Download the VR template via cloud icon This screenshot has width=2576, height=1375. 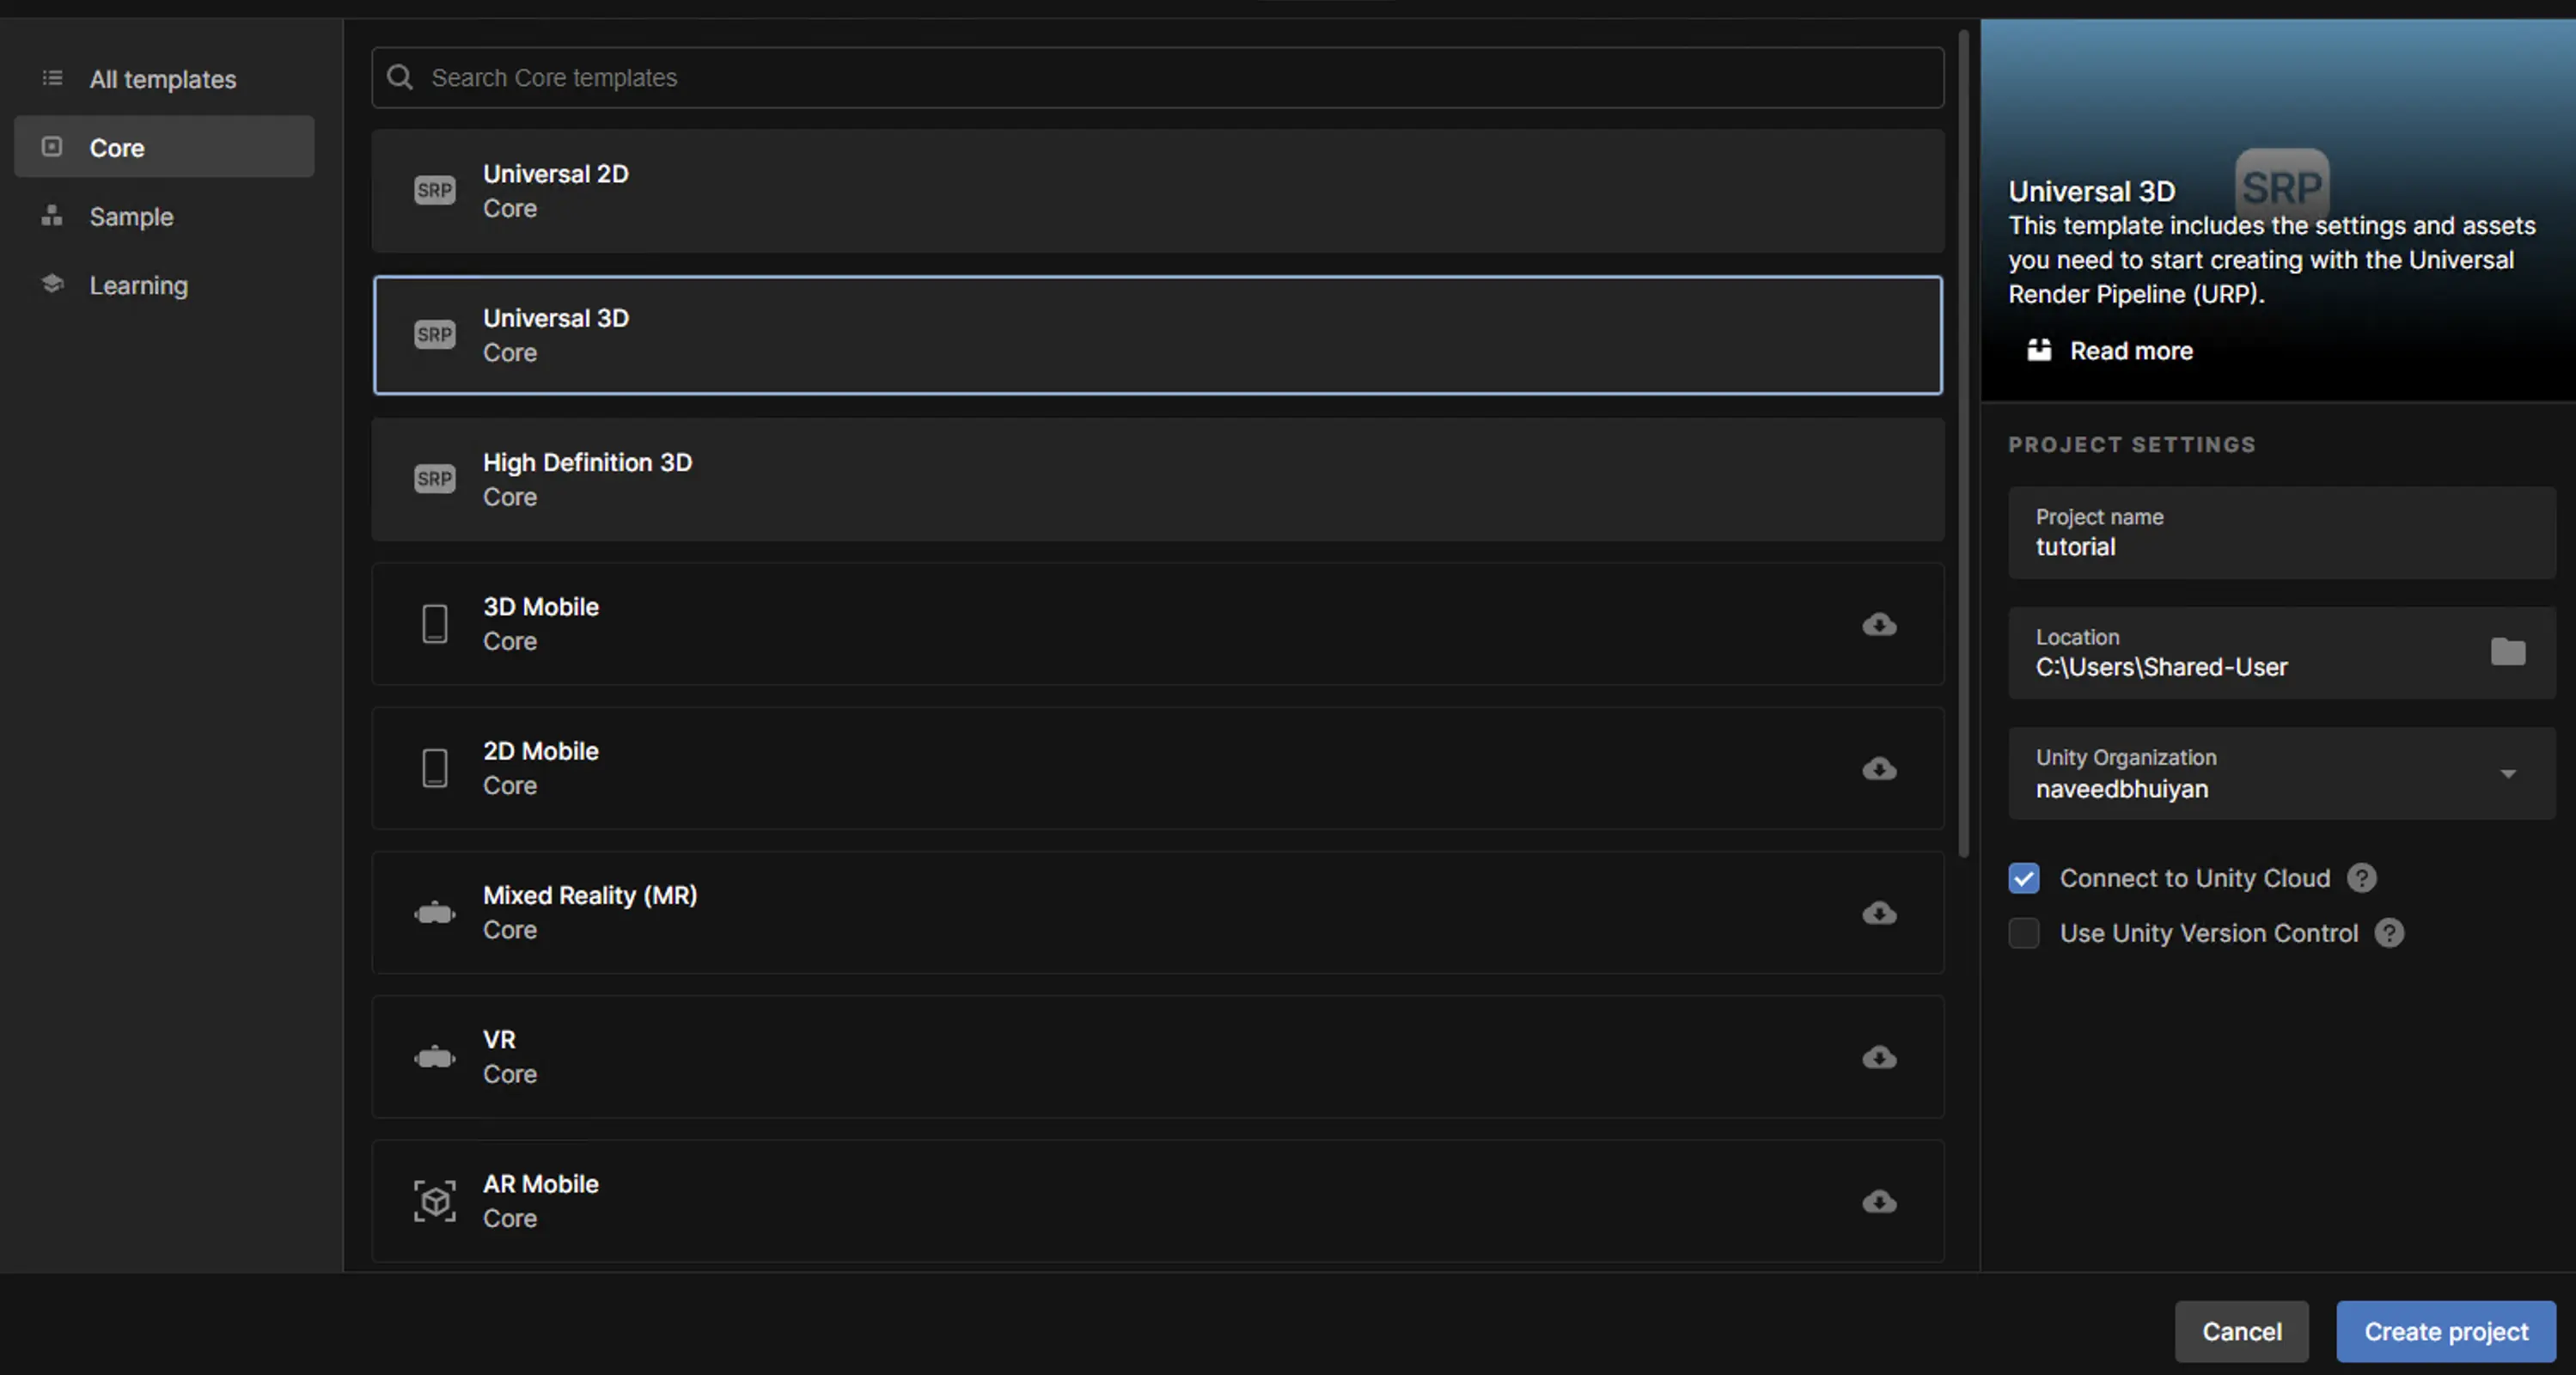pos(1879,1057)
